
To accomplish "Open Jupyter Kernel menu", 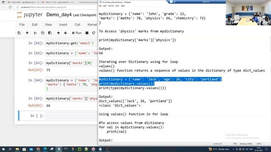I will pyautogui.click(x=92, y=24).
